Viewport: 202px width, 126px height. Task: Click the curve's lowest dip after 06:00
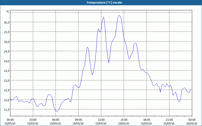point(57,111)
